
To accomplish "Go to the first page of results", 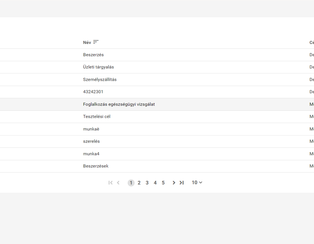I will [x=110, y=183].
